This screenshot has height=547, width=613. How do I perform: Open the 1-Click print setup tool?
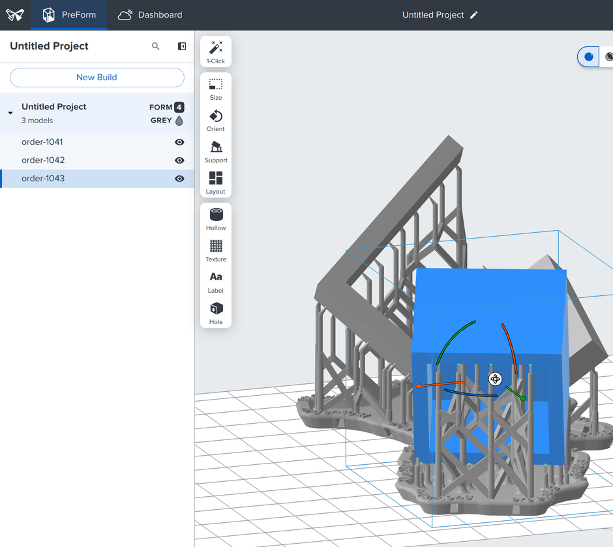tap(216, 52)
